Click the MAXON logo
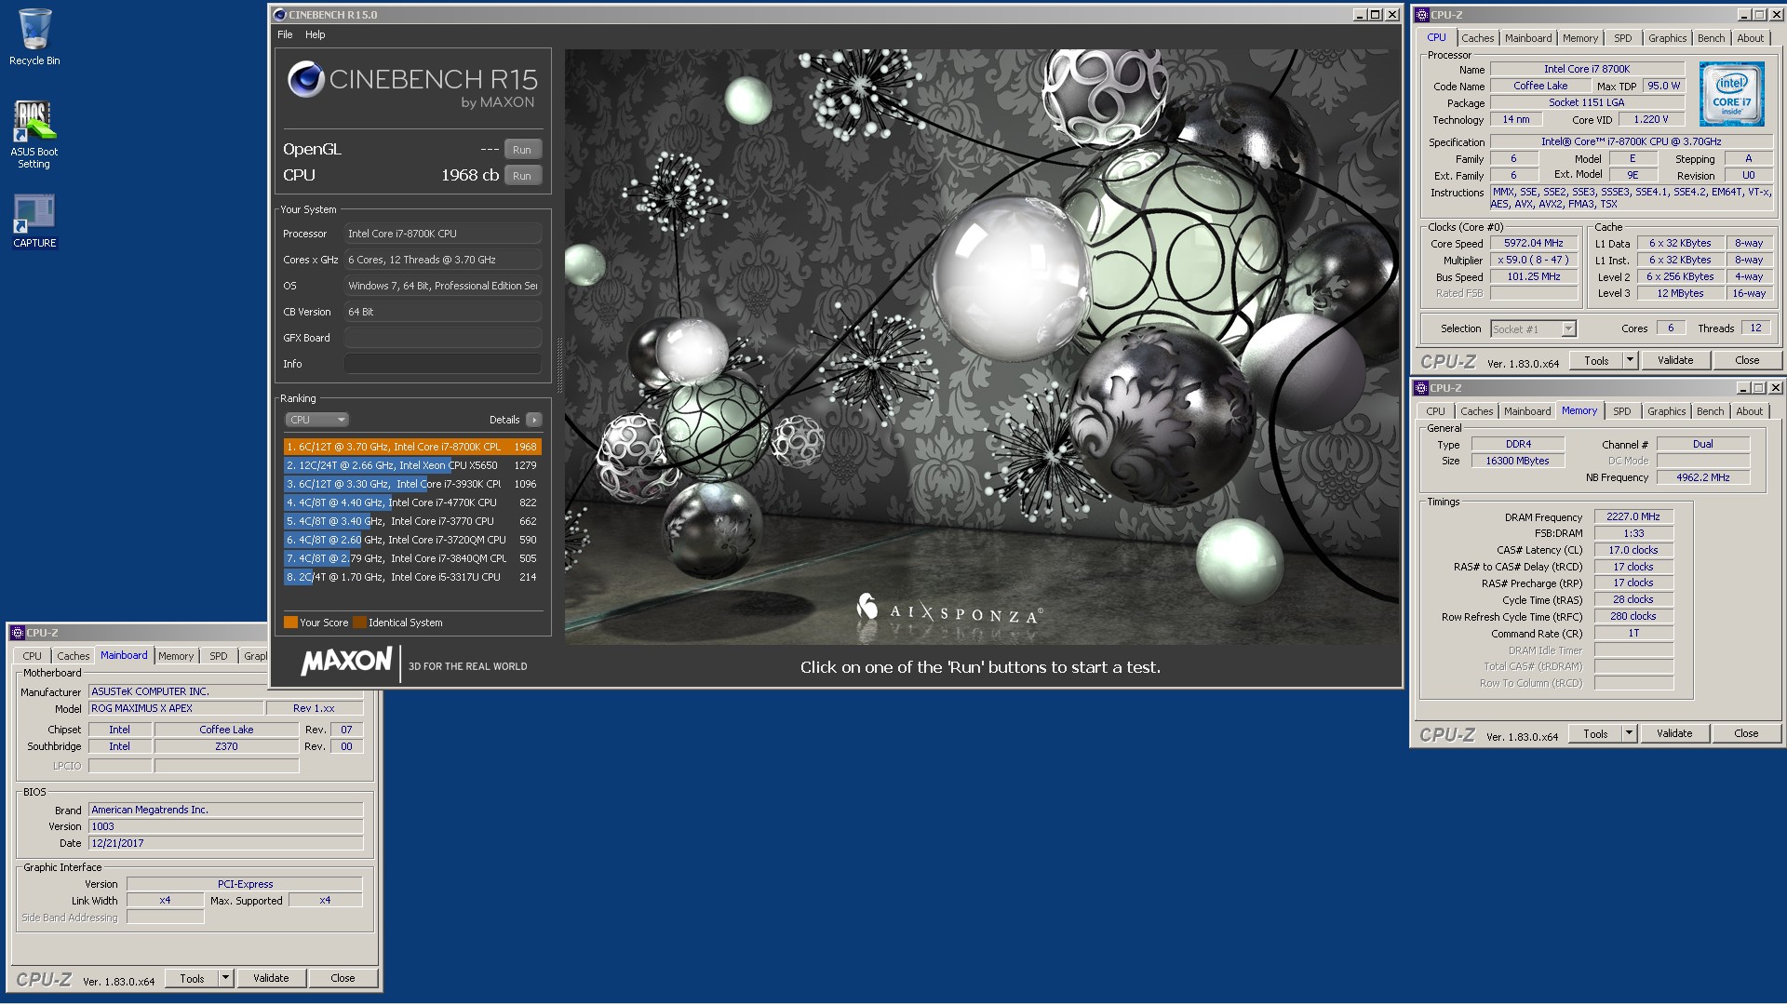The image size is (1787, 1005). 346,662
